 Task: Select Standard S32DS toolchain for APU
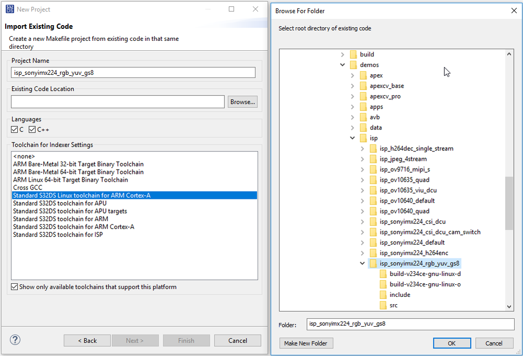[x=135, y=203]
